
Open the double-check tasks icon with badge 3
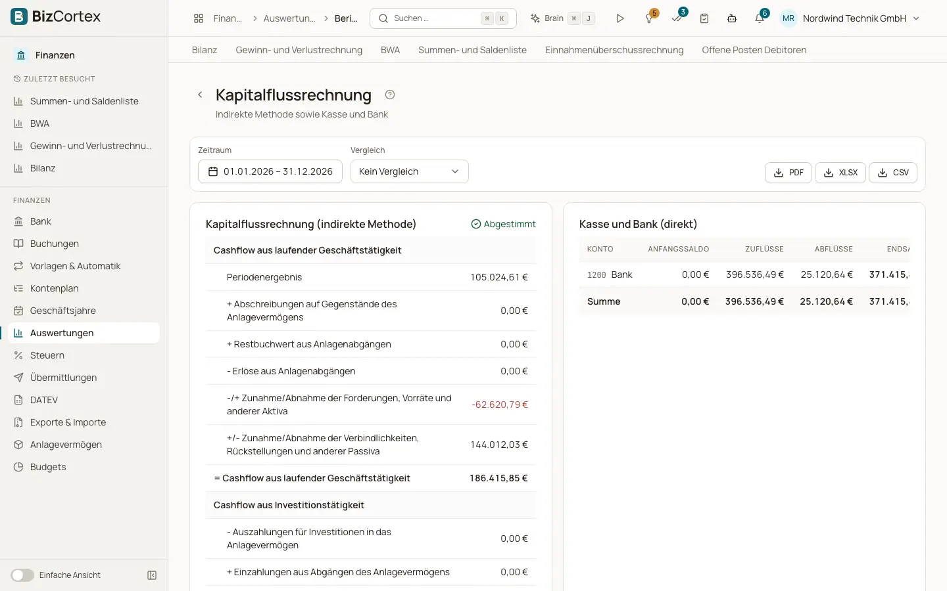tap(677, 18)
